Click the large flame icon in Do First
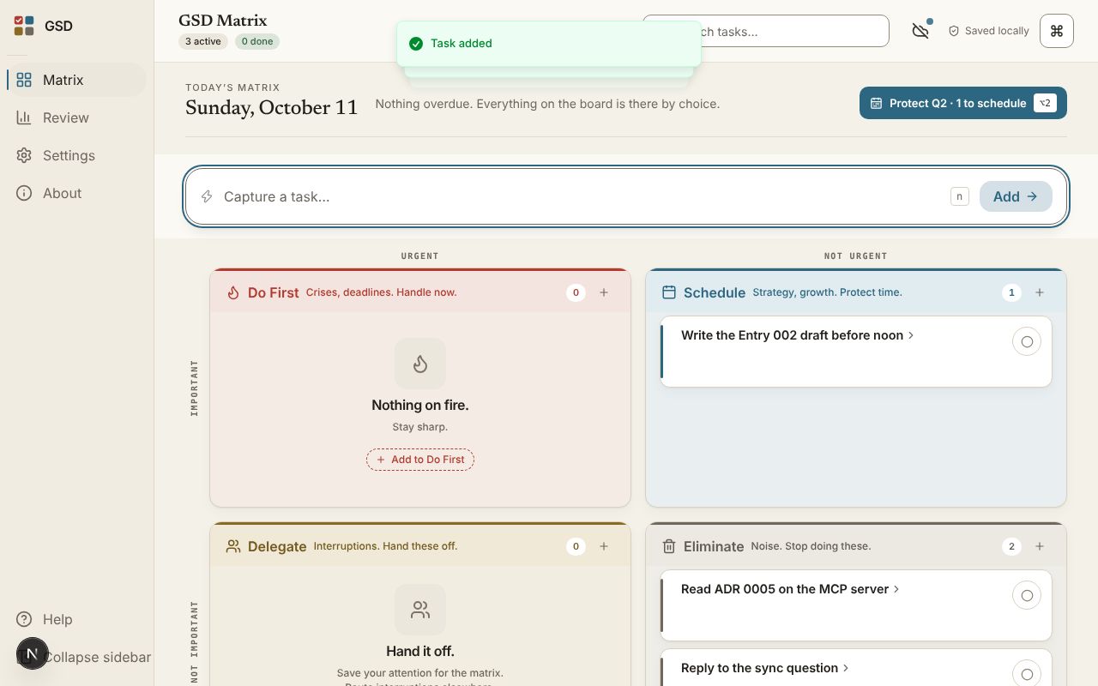This screenshot has width=1098, height=686. pos(420,364)
